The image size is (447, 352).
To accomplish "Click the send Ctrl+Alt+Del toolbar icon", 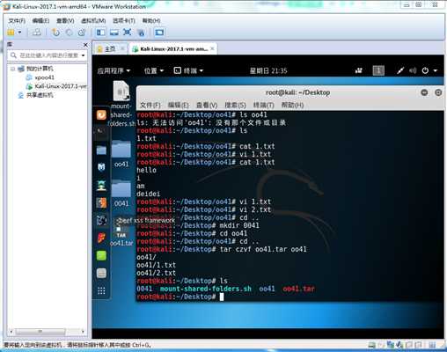I will coord(36,33).
